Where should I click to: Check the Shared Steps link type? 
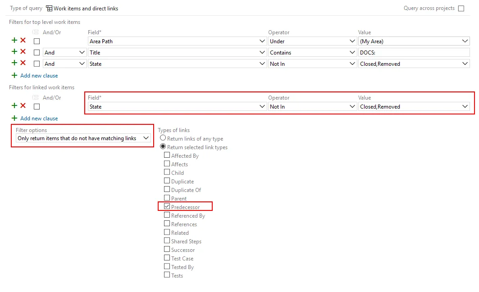pos(167,241)
